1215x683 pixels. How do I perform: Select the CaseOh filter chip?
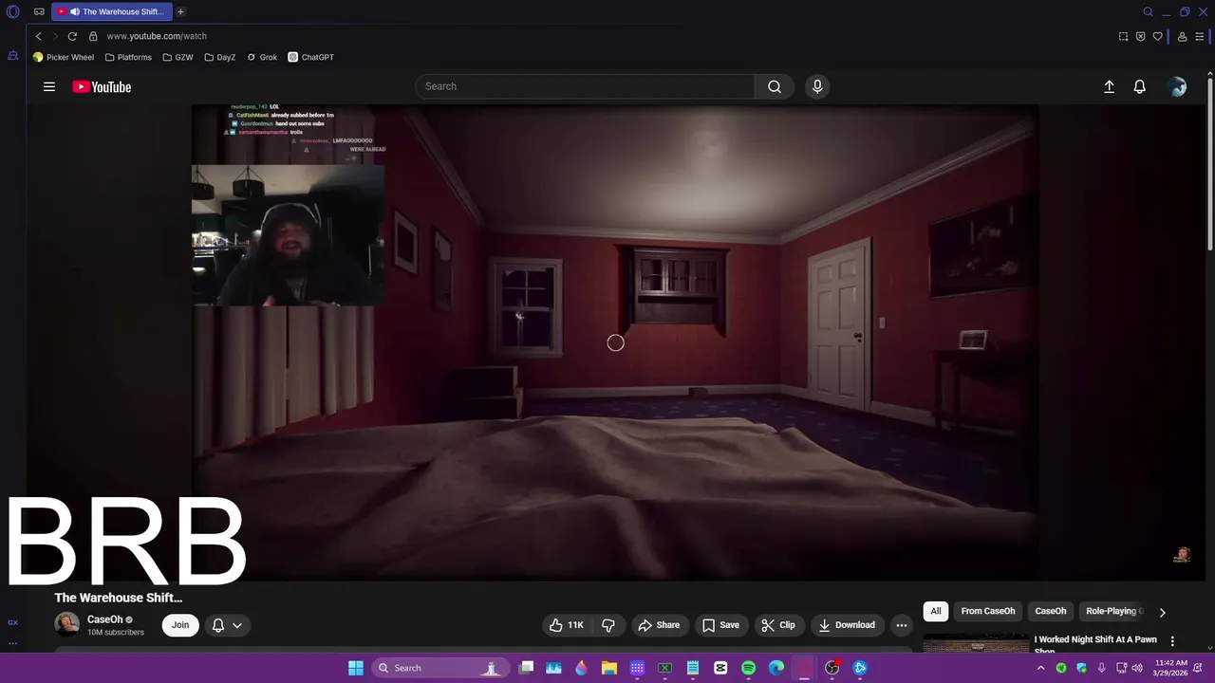tap(1051, 611)
